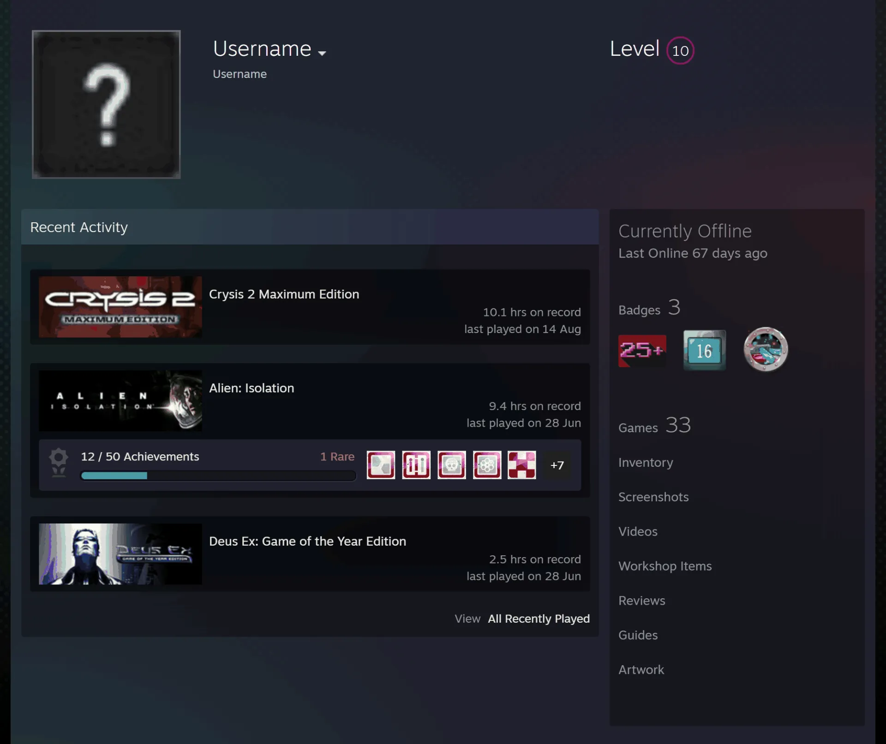Click the achievements trophy icon

[x=59, y=463]
